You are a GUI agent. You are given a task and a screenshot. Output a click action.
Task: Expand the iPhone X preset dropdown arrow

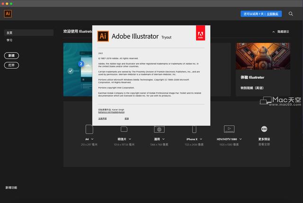click(201, 139)
